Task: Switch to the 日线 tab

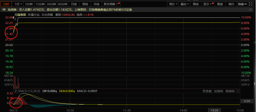Action: (74, 4)
